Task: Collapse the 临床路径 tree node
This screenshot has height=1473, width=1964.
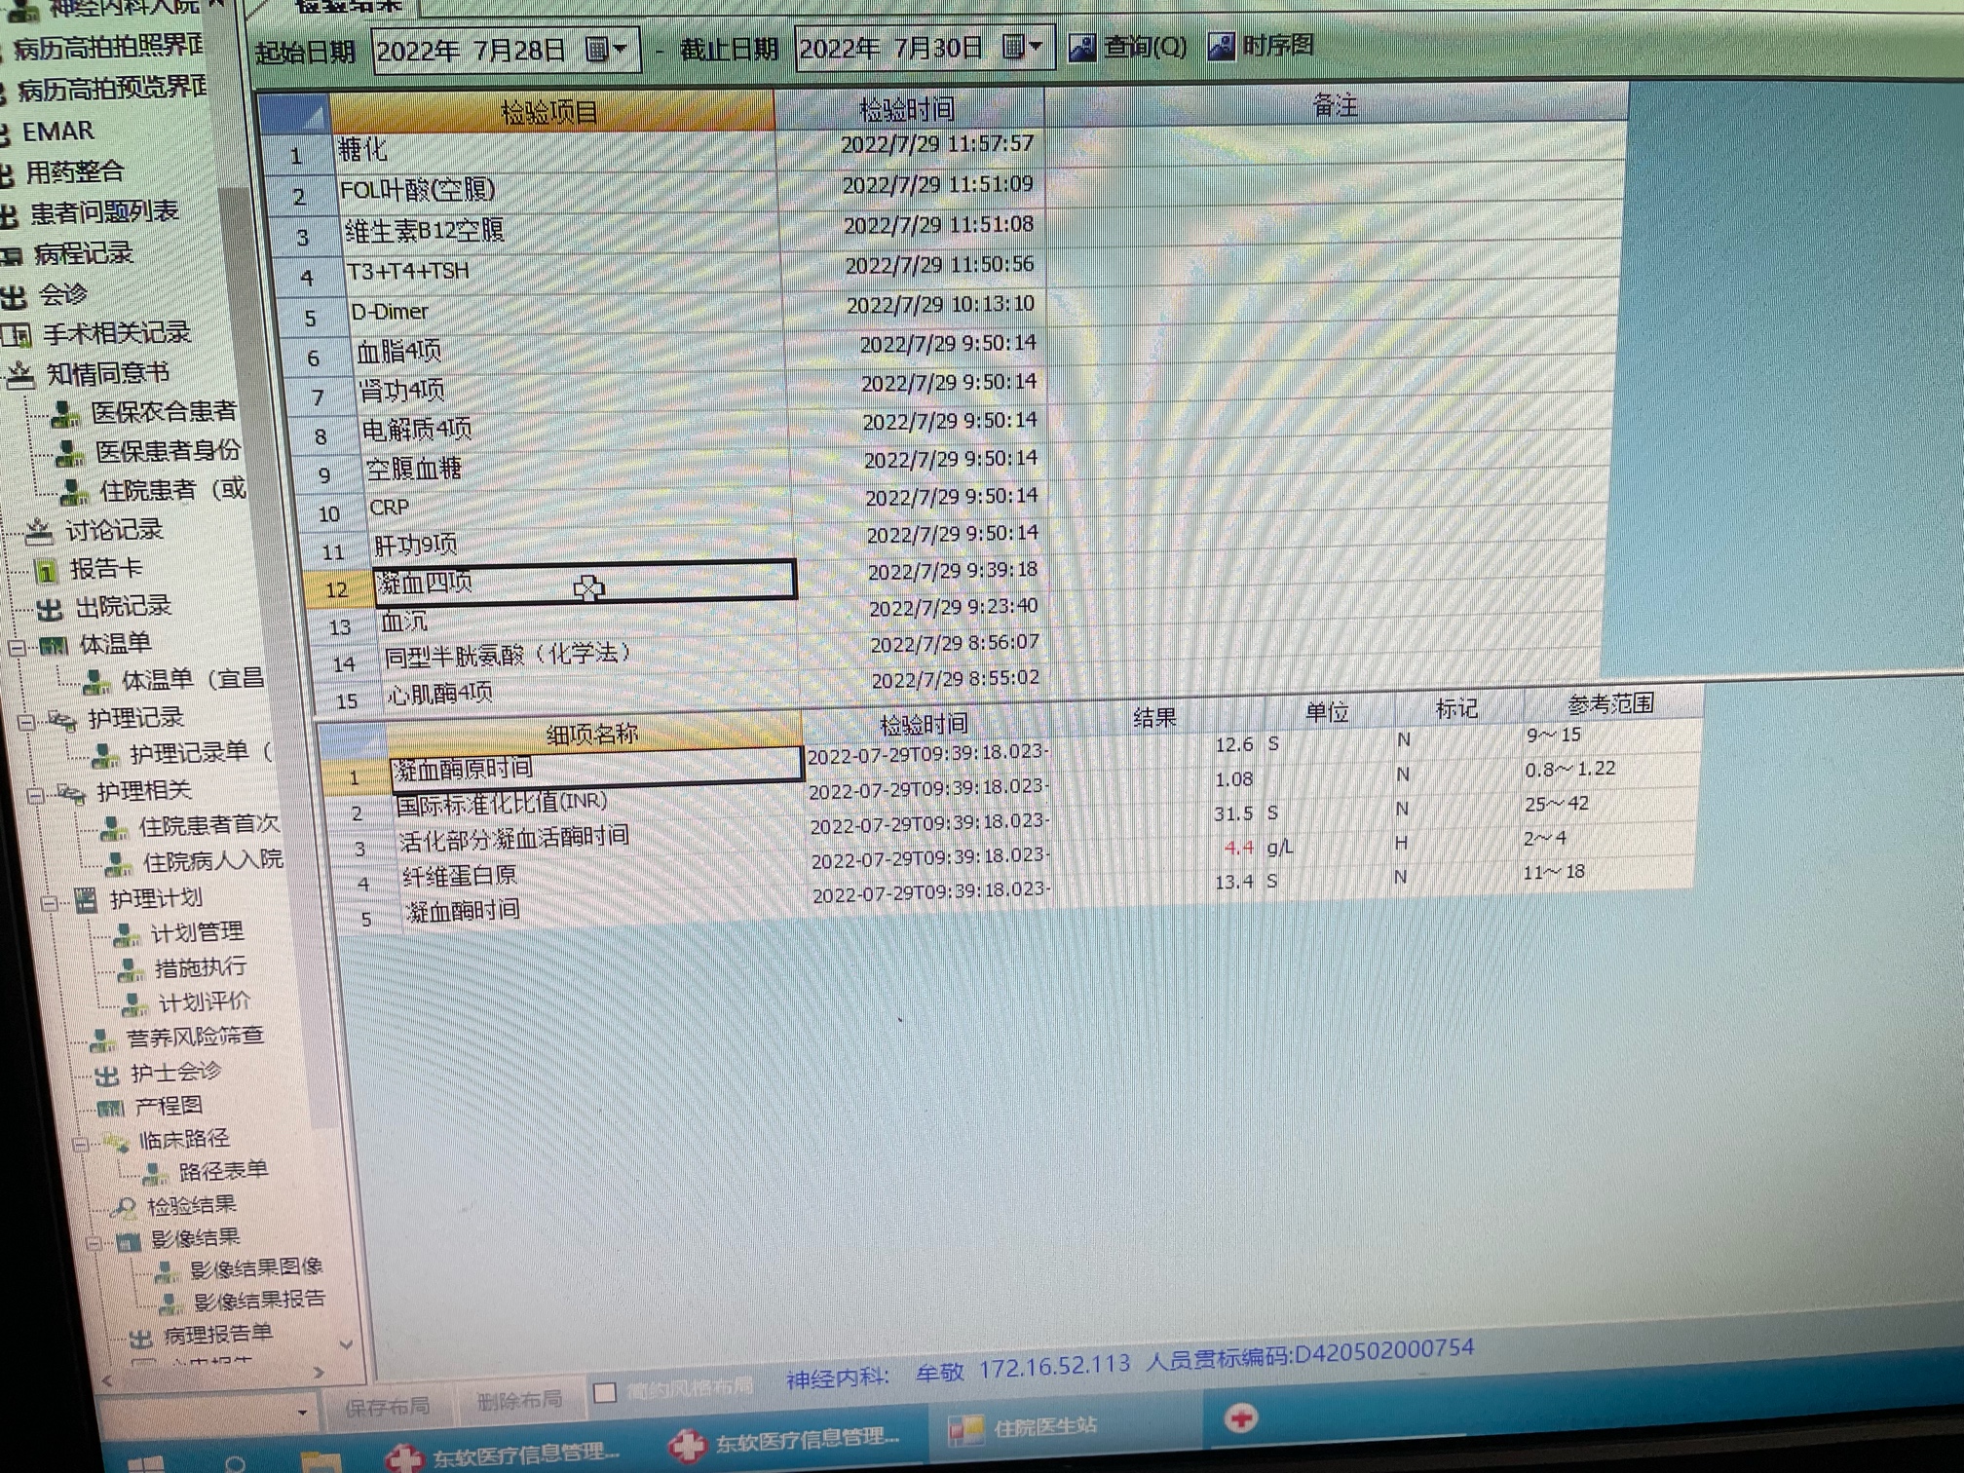Action: coord(81,1144)
